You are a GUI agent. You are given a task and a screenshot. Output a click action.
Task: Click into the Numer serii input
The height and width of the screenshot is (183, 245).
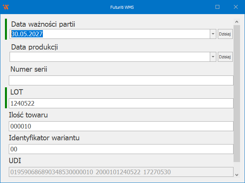point(121,80)
